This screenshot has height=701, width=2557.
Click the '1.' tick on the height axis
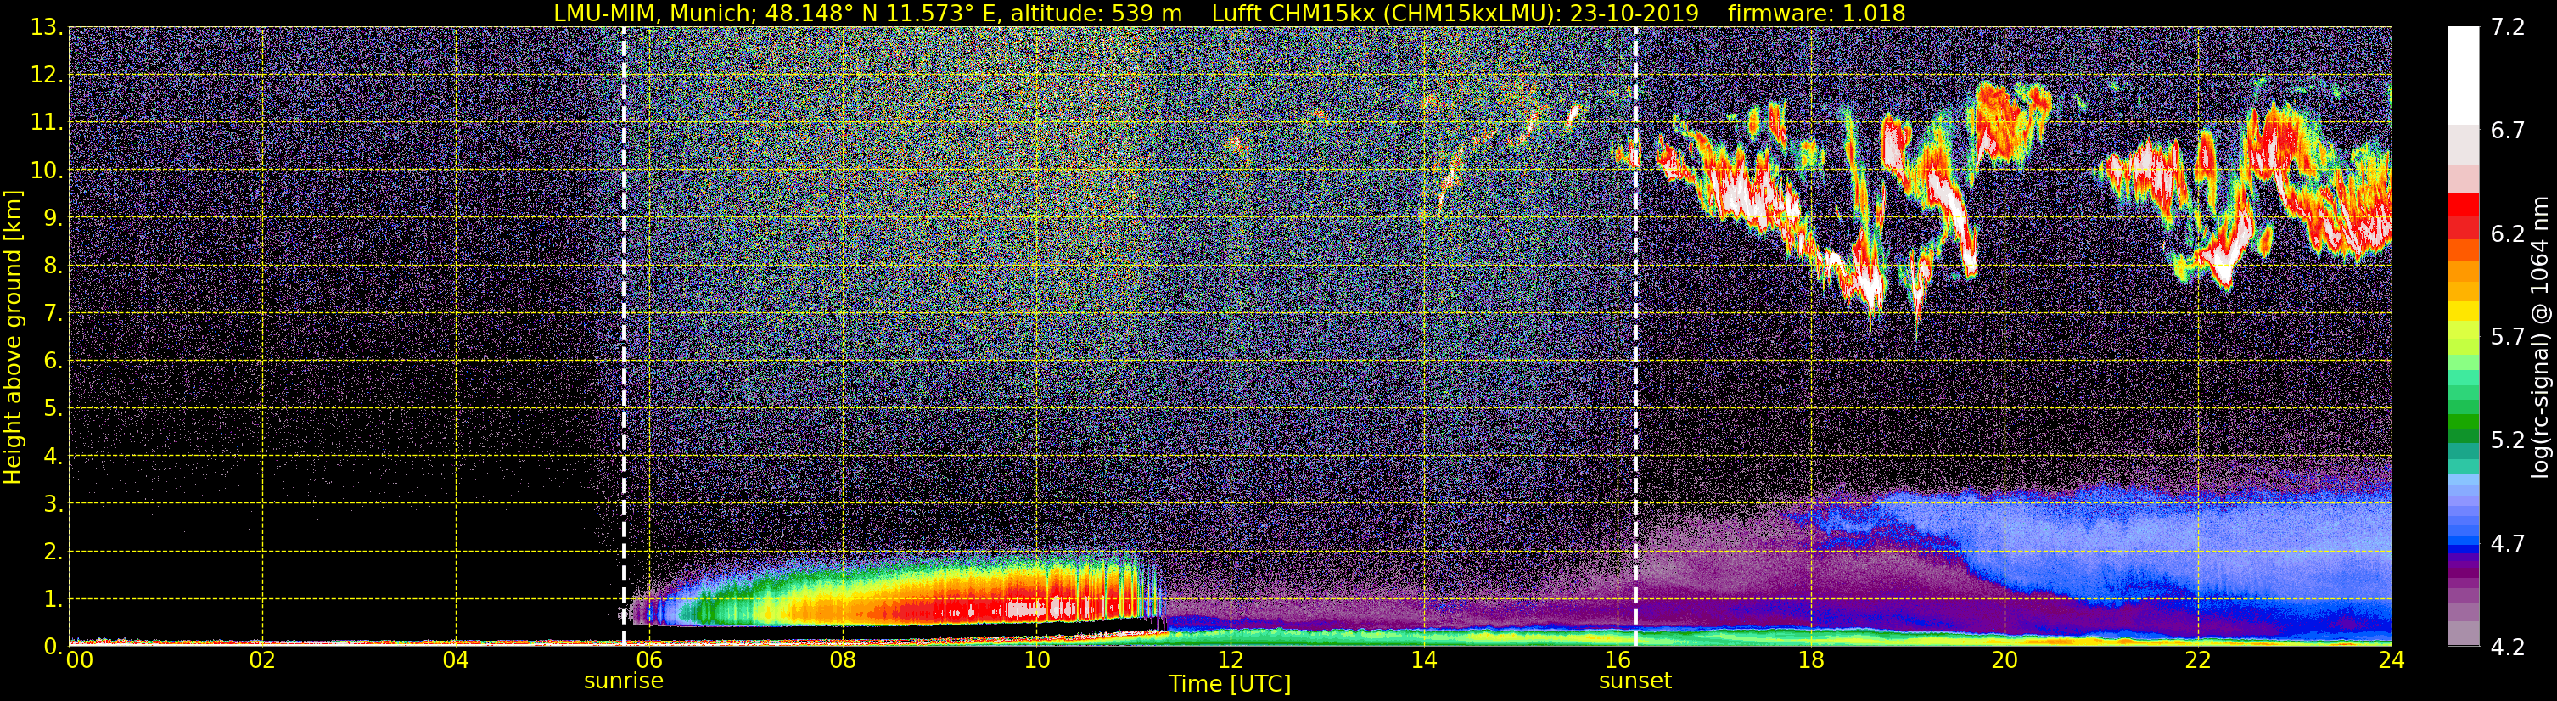tap(52, 598)
